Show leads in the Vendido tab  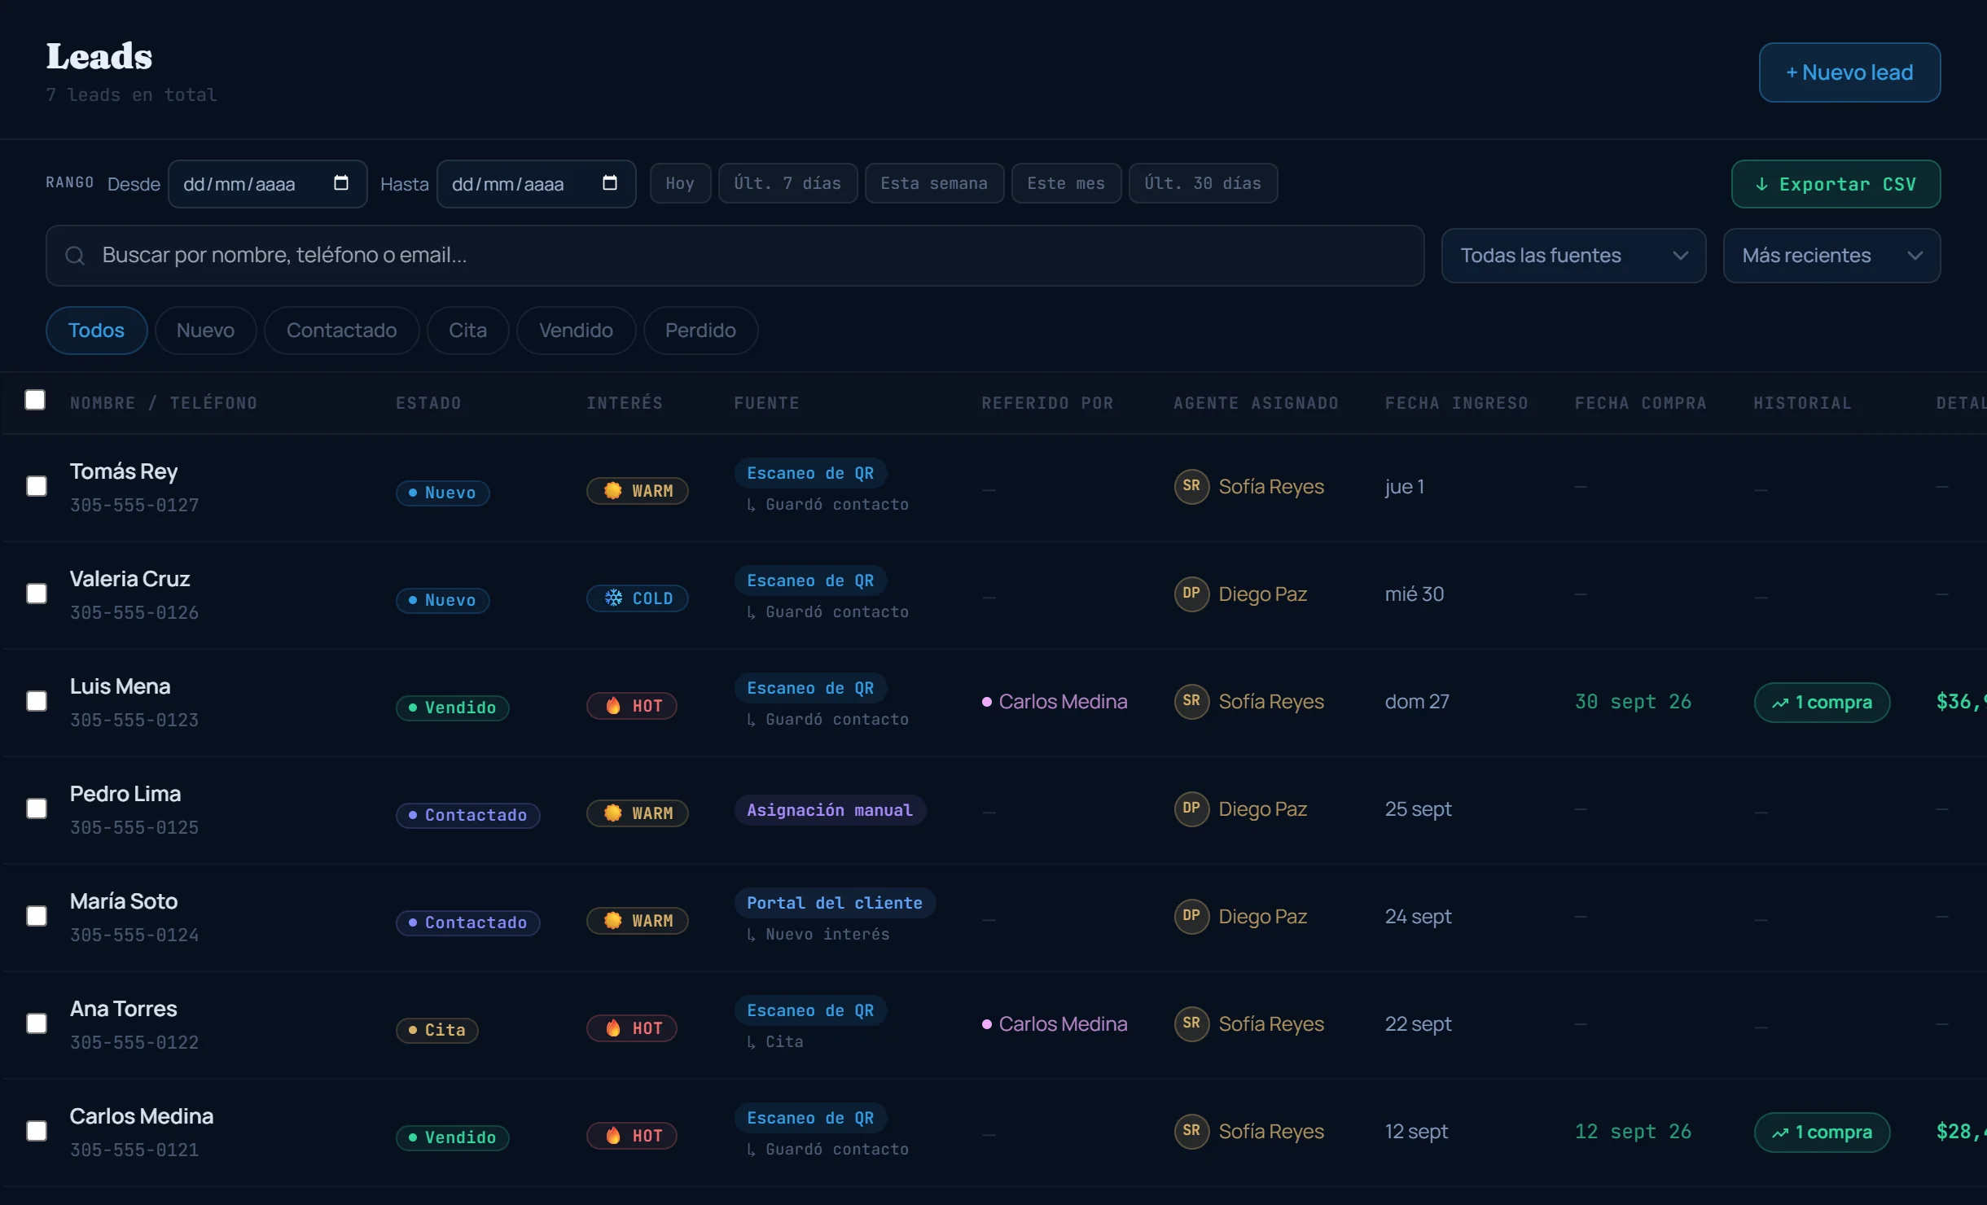(x=576, y=331)
